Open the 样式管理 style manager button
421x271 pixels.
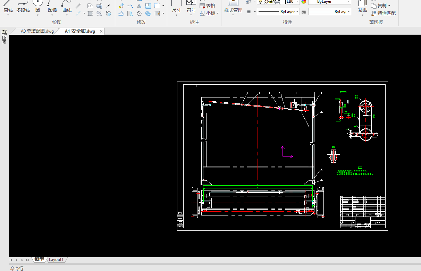tap(233, 8)
